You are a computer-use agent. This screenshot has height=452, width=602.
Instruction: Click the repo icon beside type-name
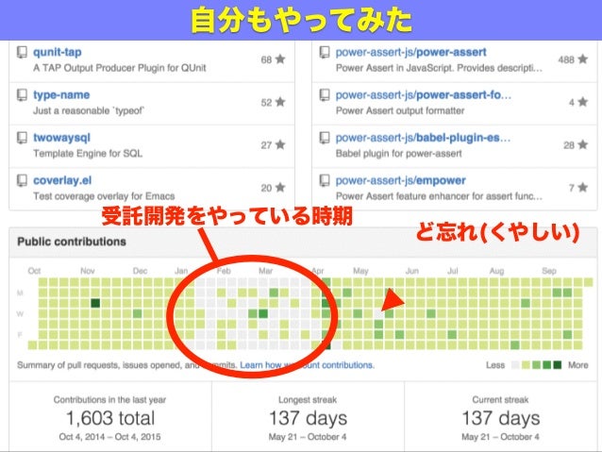point(22,94)
